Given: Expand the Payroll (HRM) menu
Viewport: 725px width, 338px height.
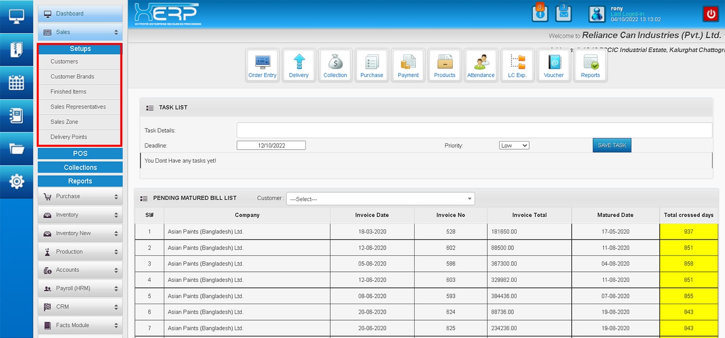Looking at the screenshot, I should (x=80, y=288).
